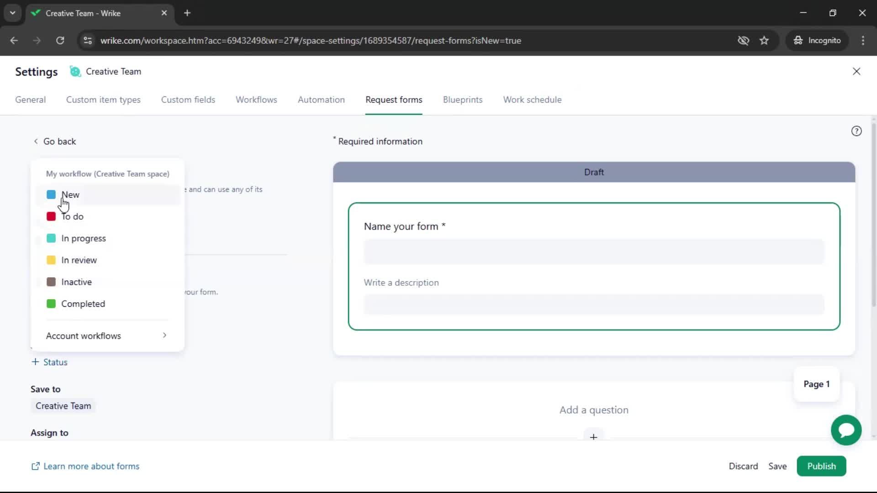The height and width of the screenshot is (493, 877).
Task: Click the plus Status button
Action: [x=49, y=362]
